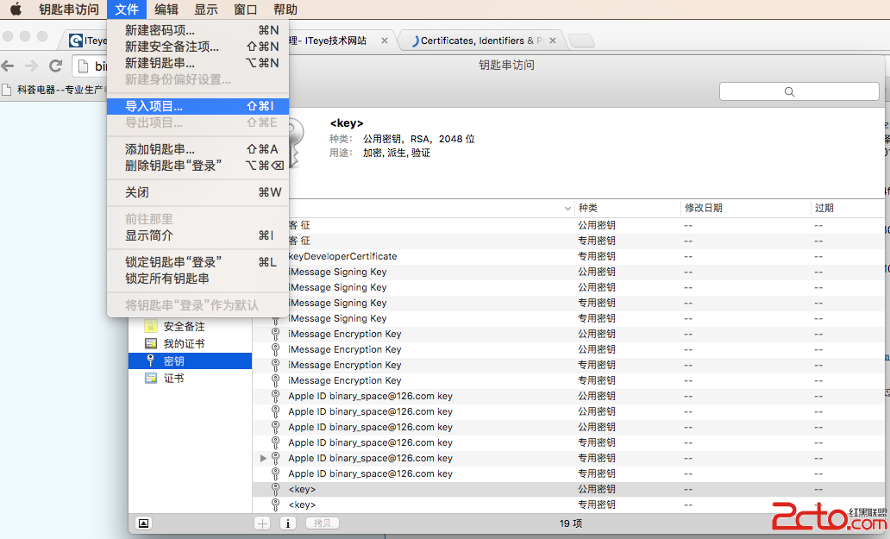Viewport: 890px width, 539px height.
Task: Click the Apple menu logo
Action: point(16,9)
